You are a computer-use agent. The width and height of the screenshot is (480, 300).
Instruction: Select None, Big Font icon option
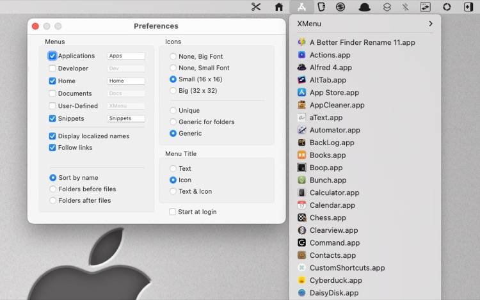tap(173, 56)
